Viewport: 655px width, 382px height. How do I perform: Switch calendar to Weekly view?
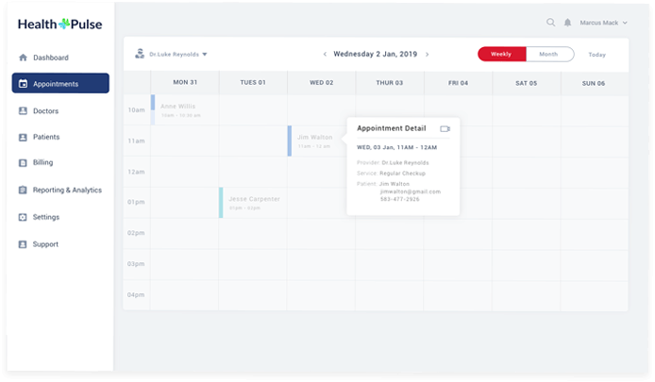coord(501,55)
